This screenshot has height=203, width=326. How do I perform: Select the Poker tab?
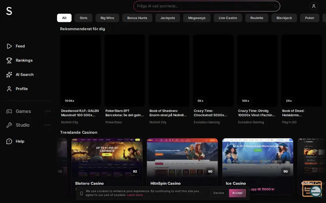click(x=310, y=18)
